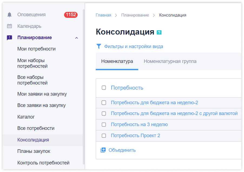This screenshot has height=172, width=244.
Task: Open link Потребность для бюджета на неделю-2 с другой валютой
Action: click(174, 113)
